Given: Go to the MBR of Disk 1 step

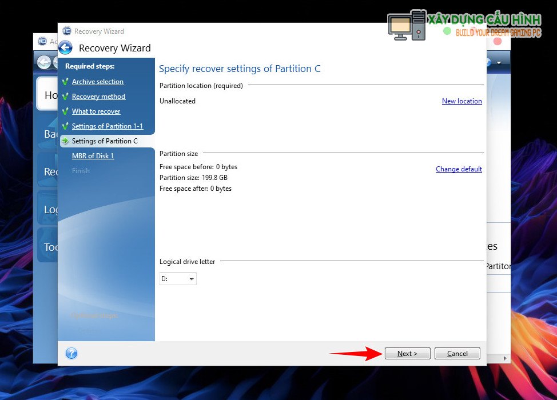Looking at the screenshot, I should point(93,156).
